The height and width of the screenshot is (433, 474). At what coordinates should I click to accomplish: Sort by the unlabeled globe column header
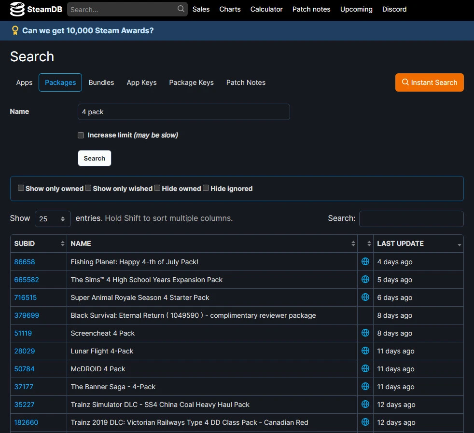[x=365, y=244]
